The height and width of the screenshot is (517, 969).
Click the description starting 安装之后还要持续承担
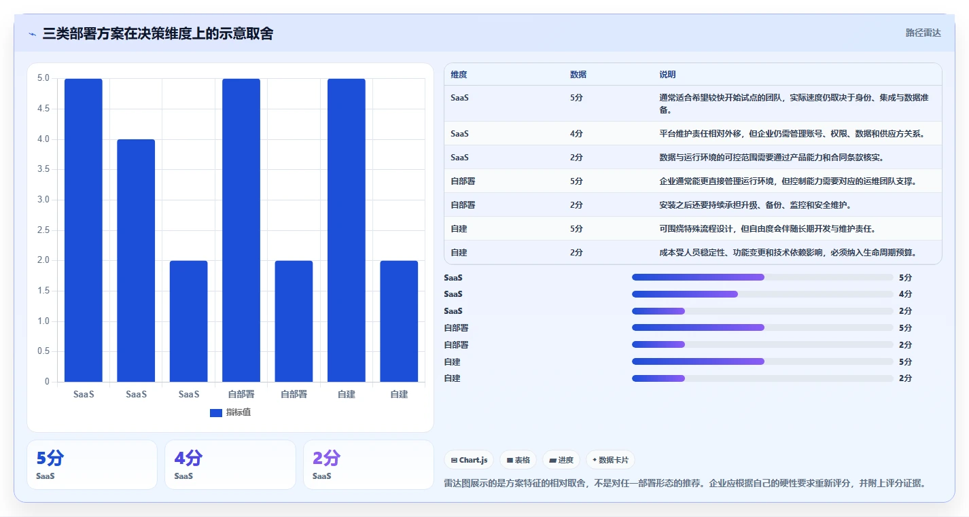click(x=755, y=205)
